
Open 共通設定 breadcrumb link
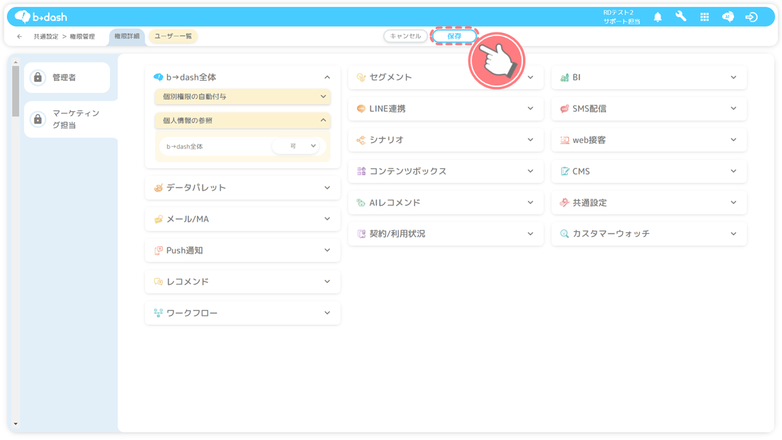[x=46, y=37]
